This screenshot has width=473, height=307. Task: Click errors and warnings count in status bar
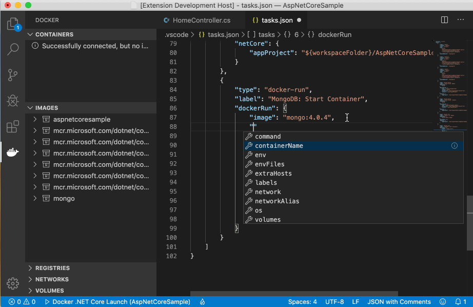22,301
